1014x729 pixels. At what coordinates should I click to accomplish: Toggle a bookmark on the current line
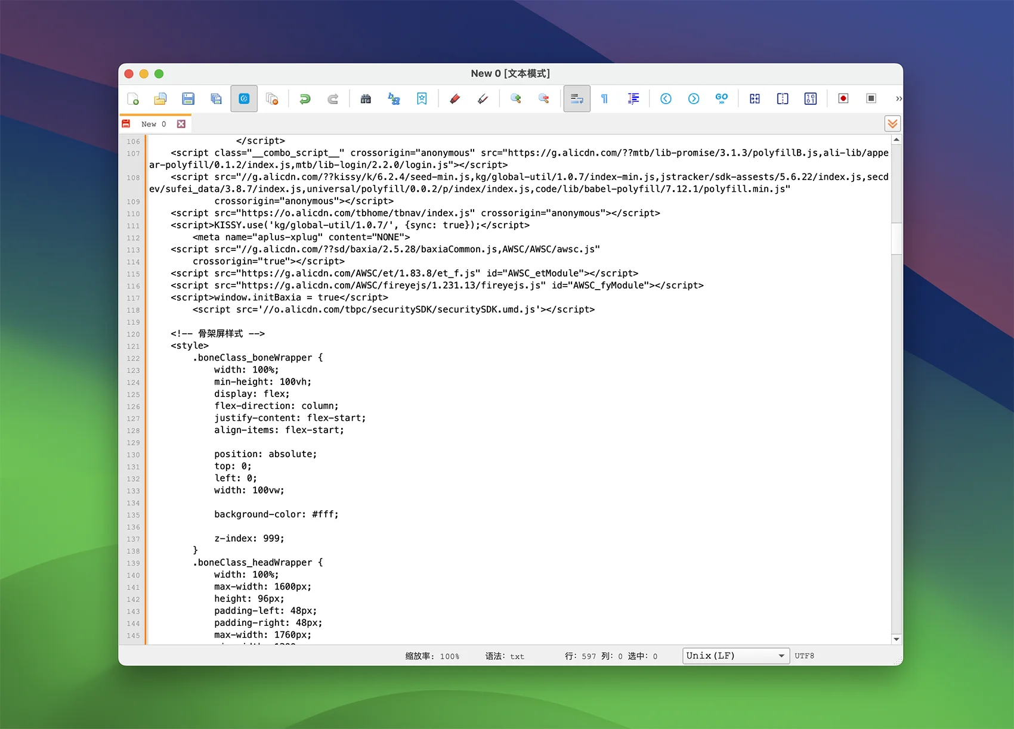coord(422,99)
